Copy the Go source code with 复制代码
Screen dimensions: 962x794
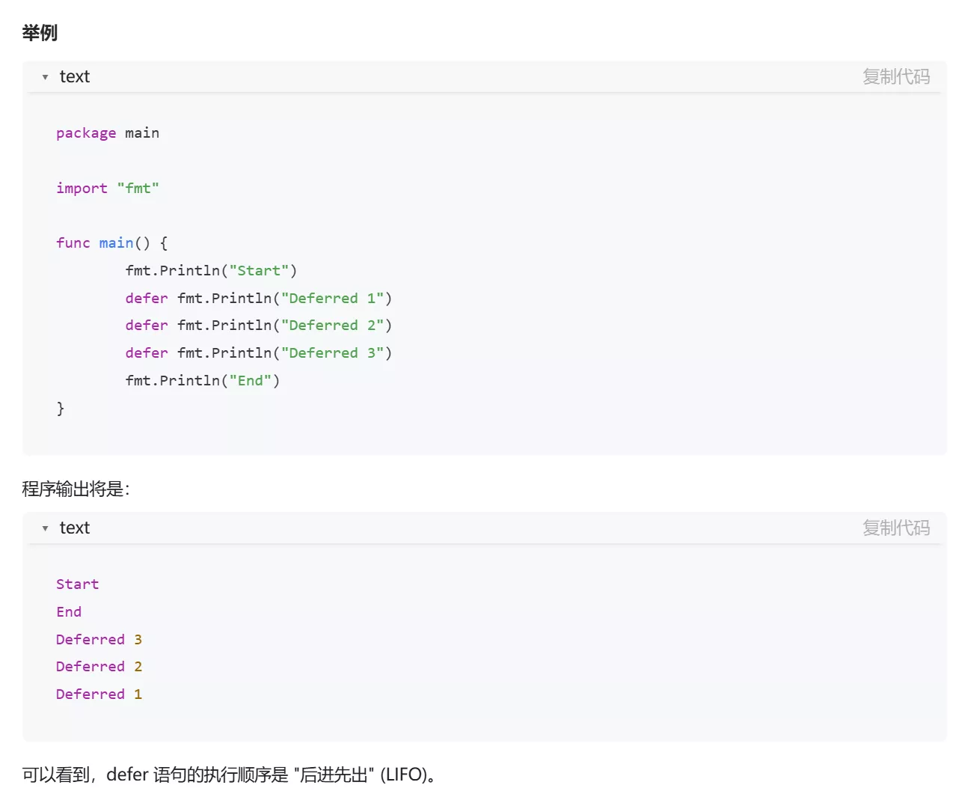895,77
